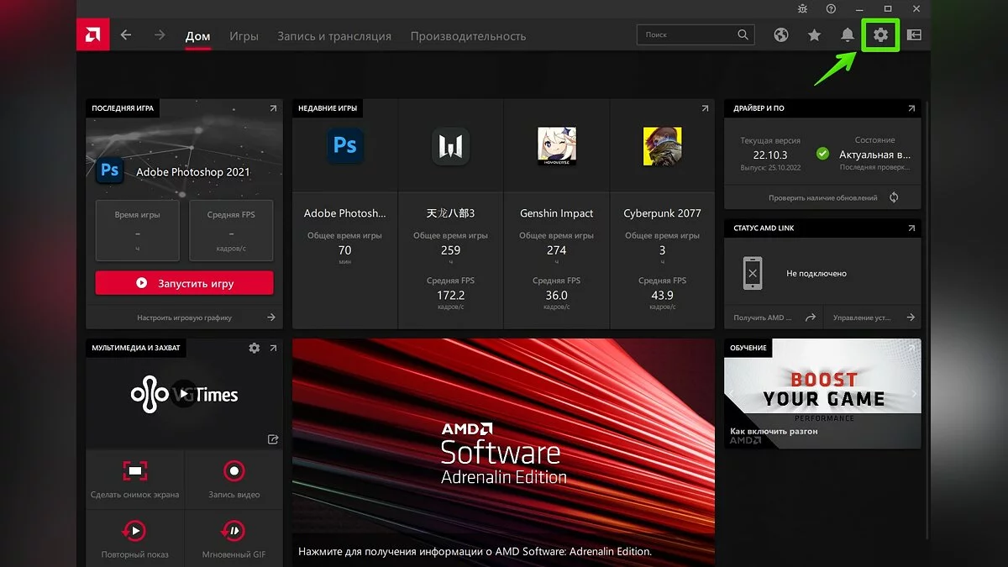Click the AMD logo icon
Viewport: 1008px width, 567px height.
[x=90, y=35]
